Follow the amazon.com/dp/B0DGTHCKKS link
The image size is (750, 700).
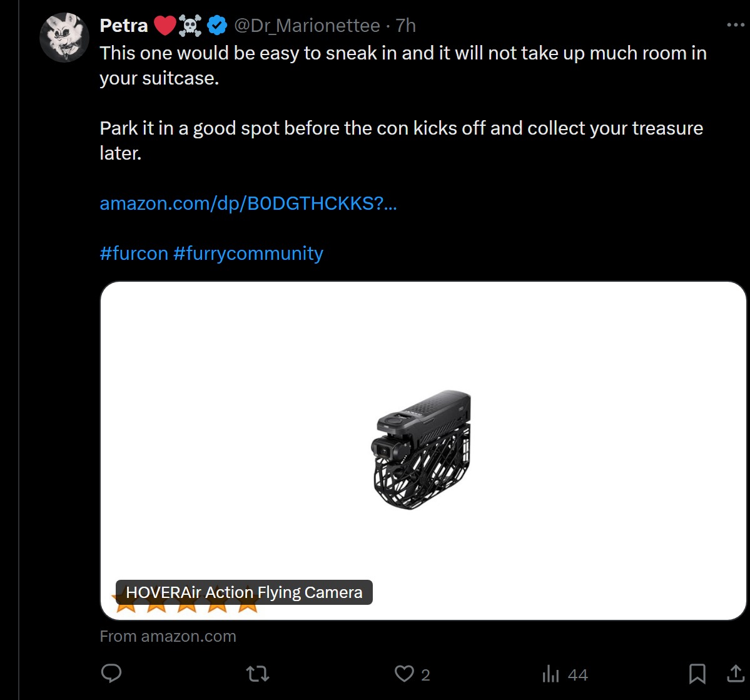point(248,203)
